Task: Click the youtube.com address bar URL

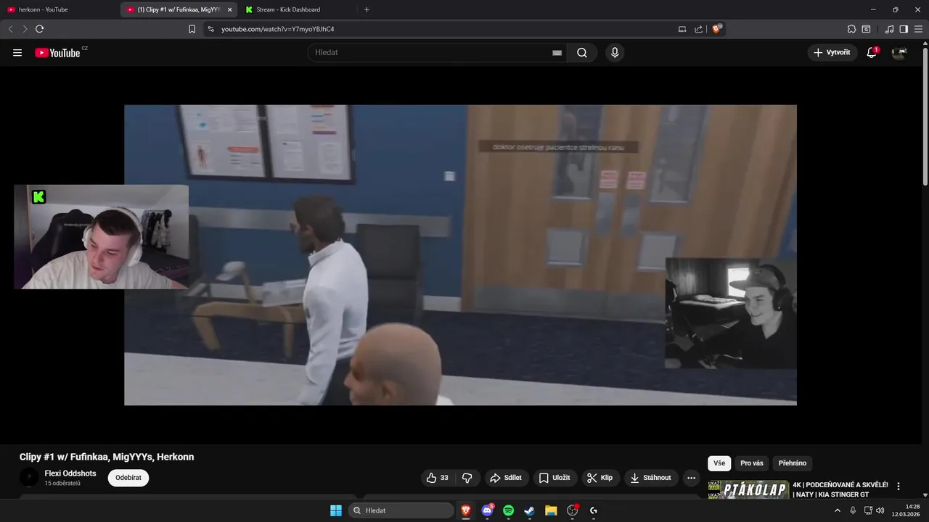Action: click(277, 29)
